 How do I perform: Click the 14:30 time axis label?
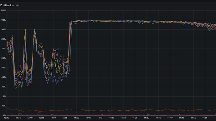pos(147,118)
